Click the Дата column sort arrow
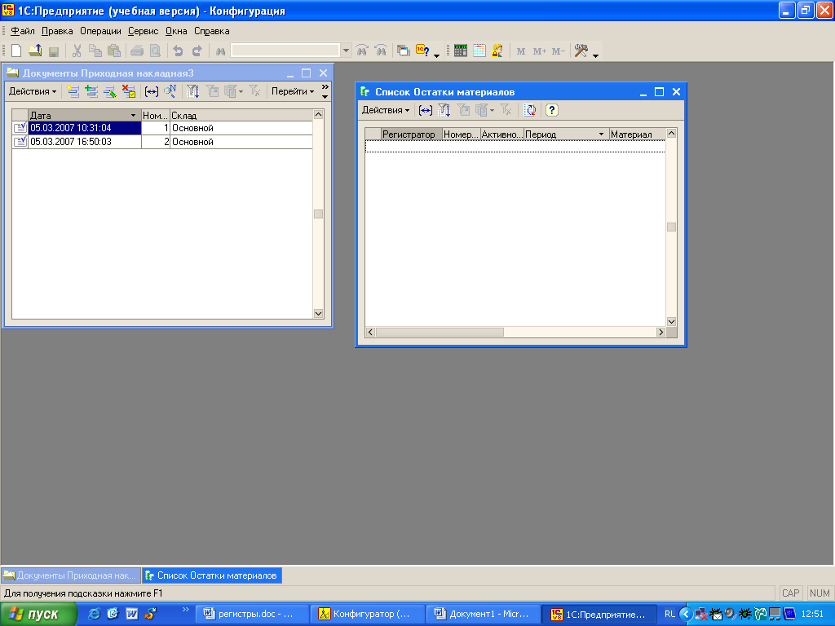 click(133, 116)
